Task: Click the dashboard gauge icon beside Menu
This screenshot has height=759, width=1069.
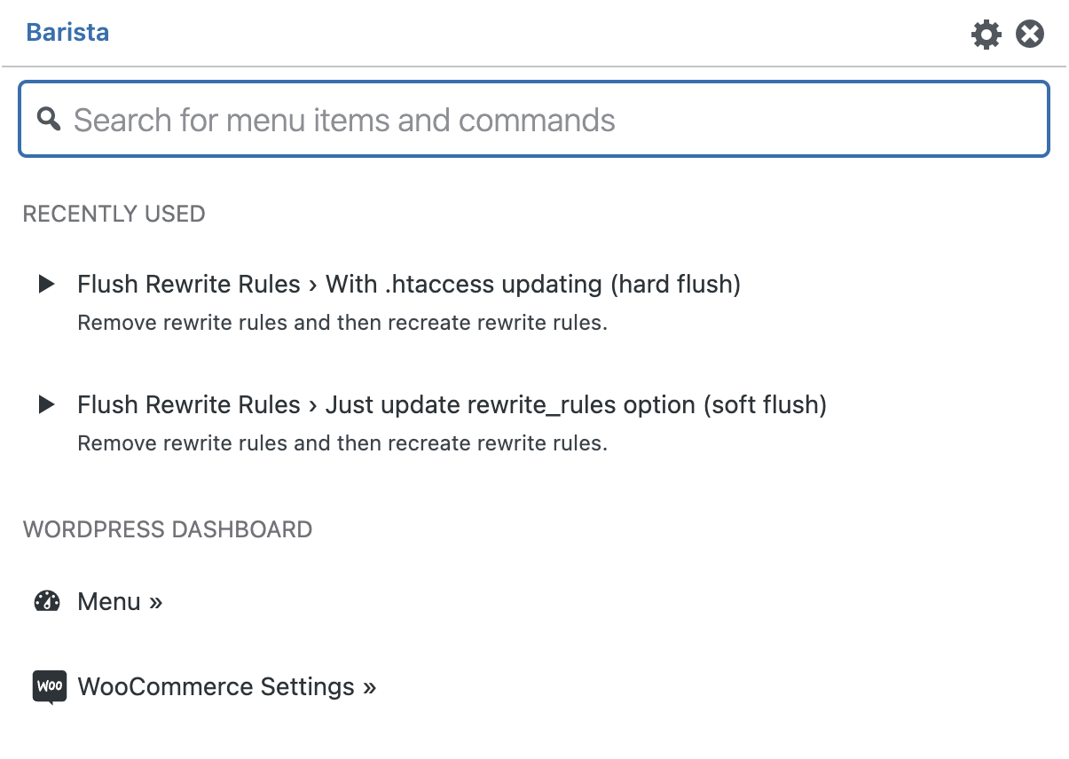Action: (x=47, y=602)
